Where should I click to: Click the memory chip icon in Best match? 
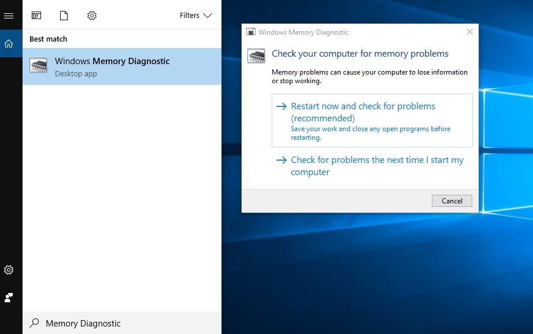[39, 66]
